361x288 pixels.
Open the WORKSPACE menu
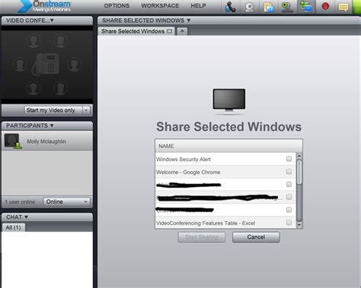coord(160,5)
